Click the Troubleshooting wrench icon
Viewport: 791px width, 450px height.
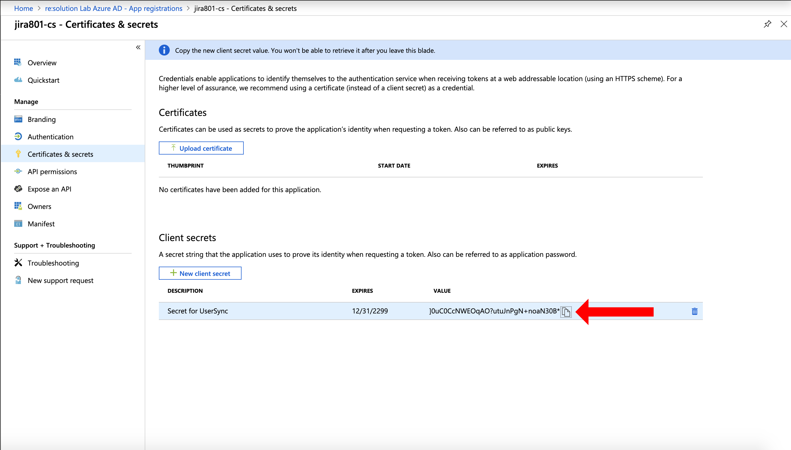tap(18, 262)
